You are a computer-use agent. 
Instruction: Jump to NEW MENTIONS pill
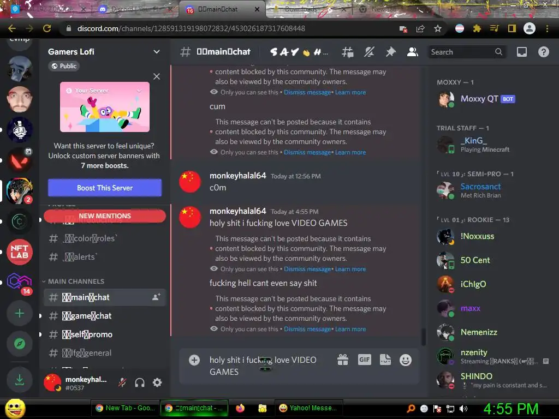tap(105, 216)
